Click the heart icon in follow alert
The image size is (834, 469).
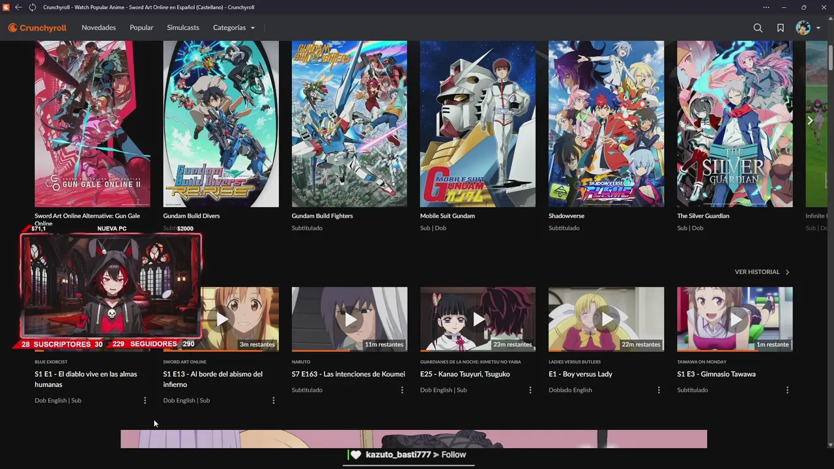pyautogui.click(x=356, y=455)
